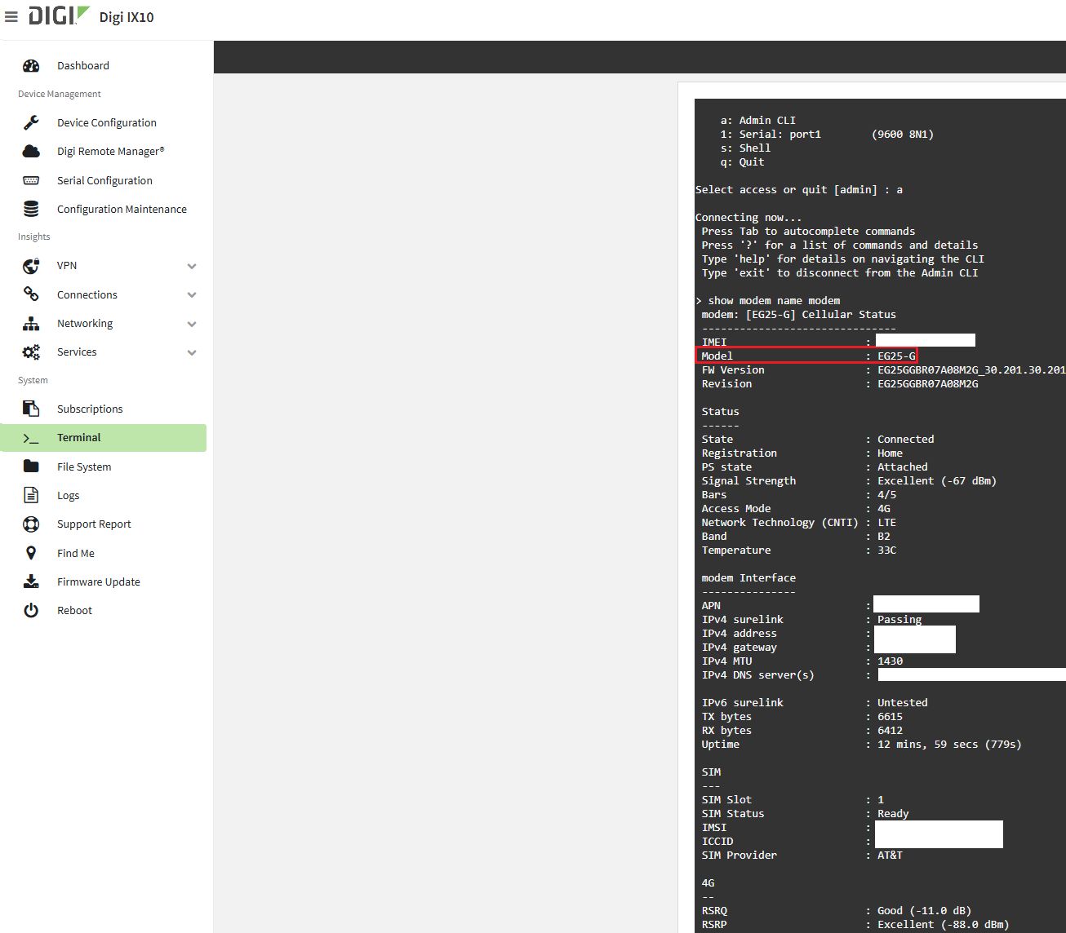Click the File System folder icon
This screenshot has width=1066, height=933.
click(31, 466)
